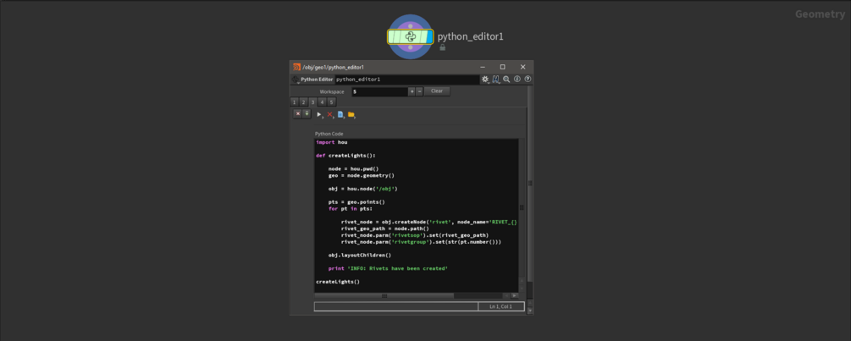Click the Workspace count input field
Viewport: 851px width, 341px height.
click(379, 91)
